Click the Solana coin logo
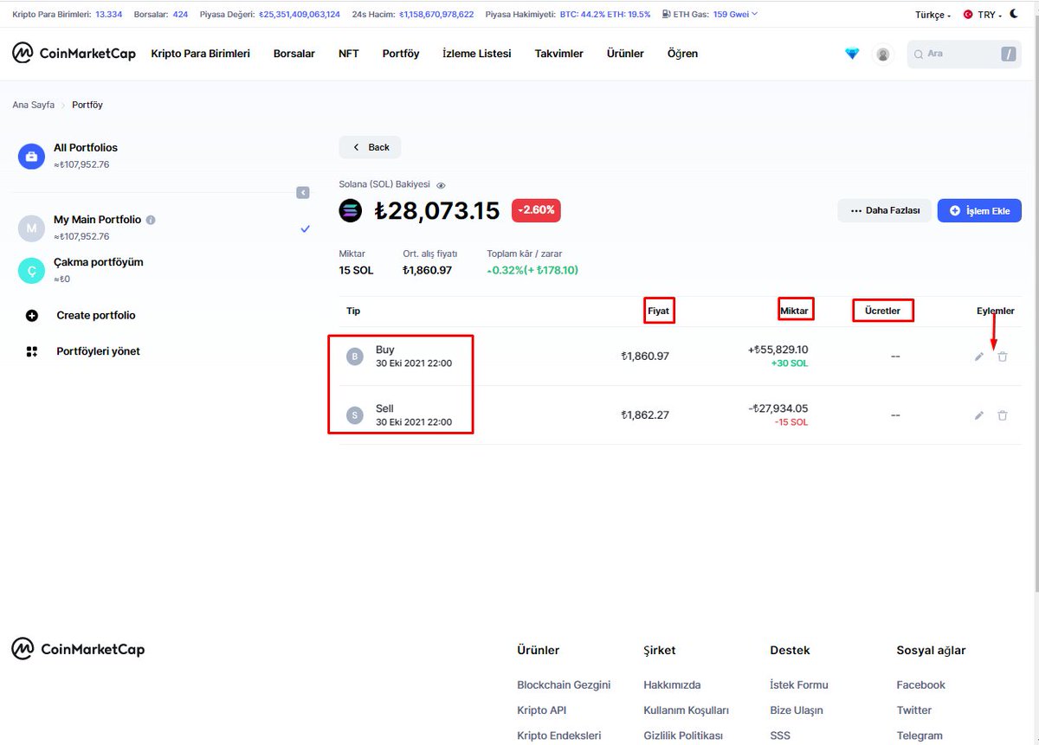Image resolution: width=1039 pixels, height=745 pixels. pos(351,210)
